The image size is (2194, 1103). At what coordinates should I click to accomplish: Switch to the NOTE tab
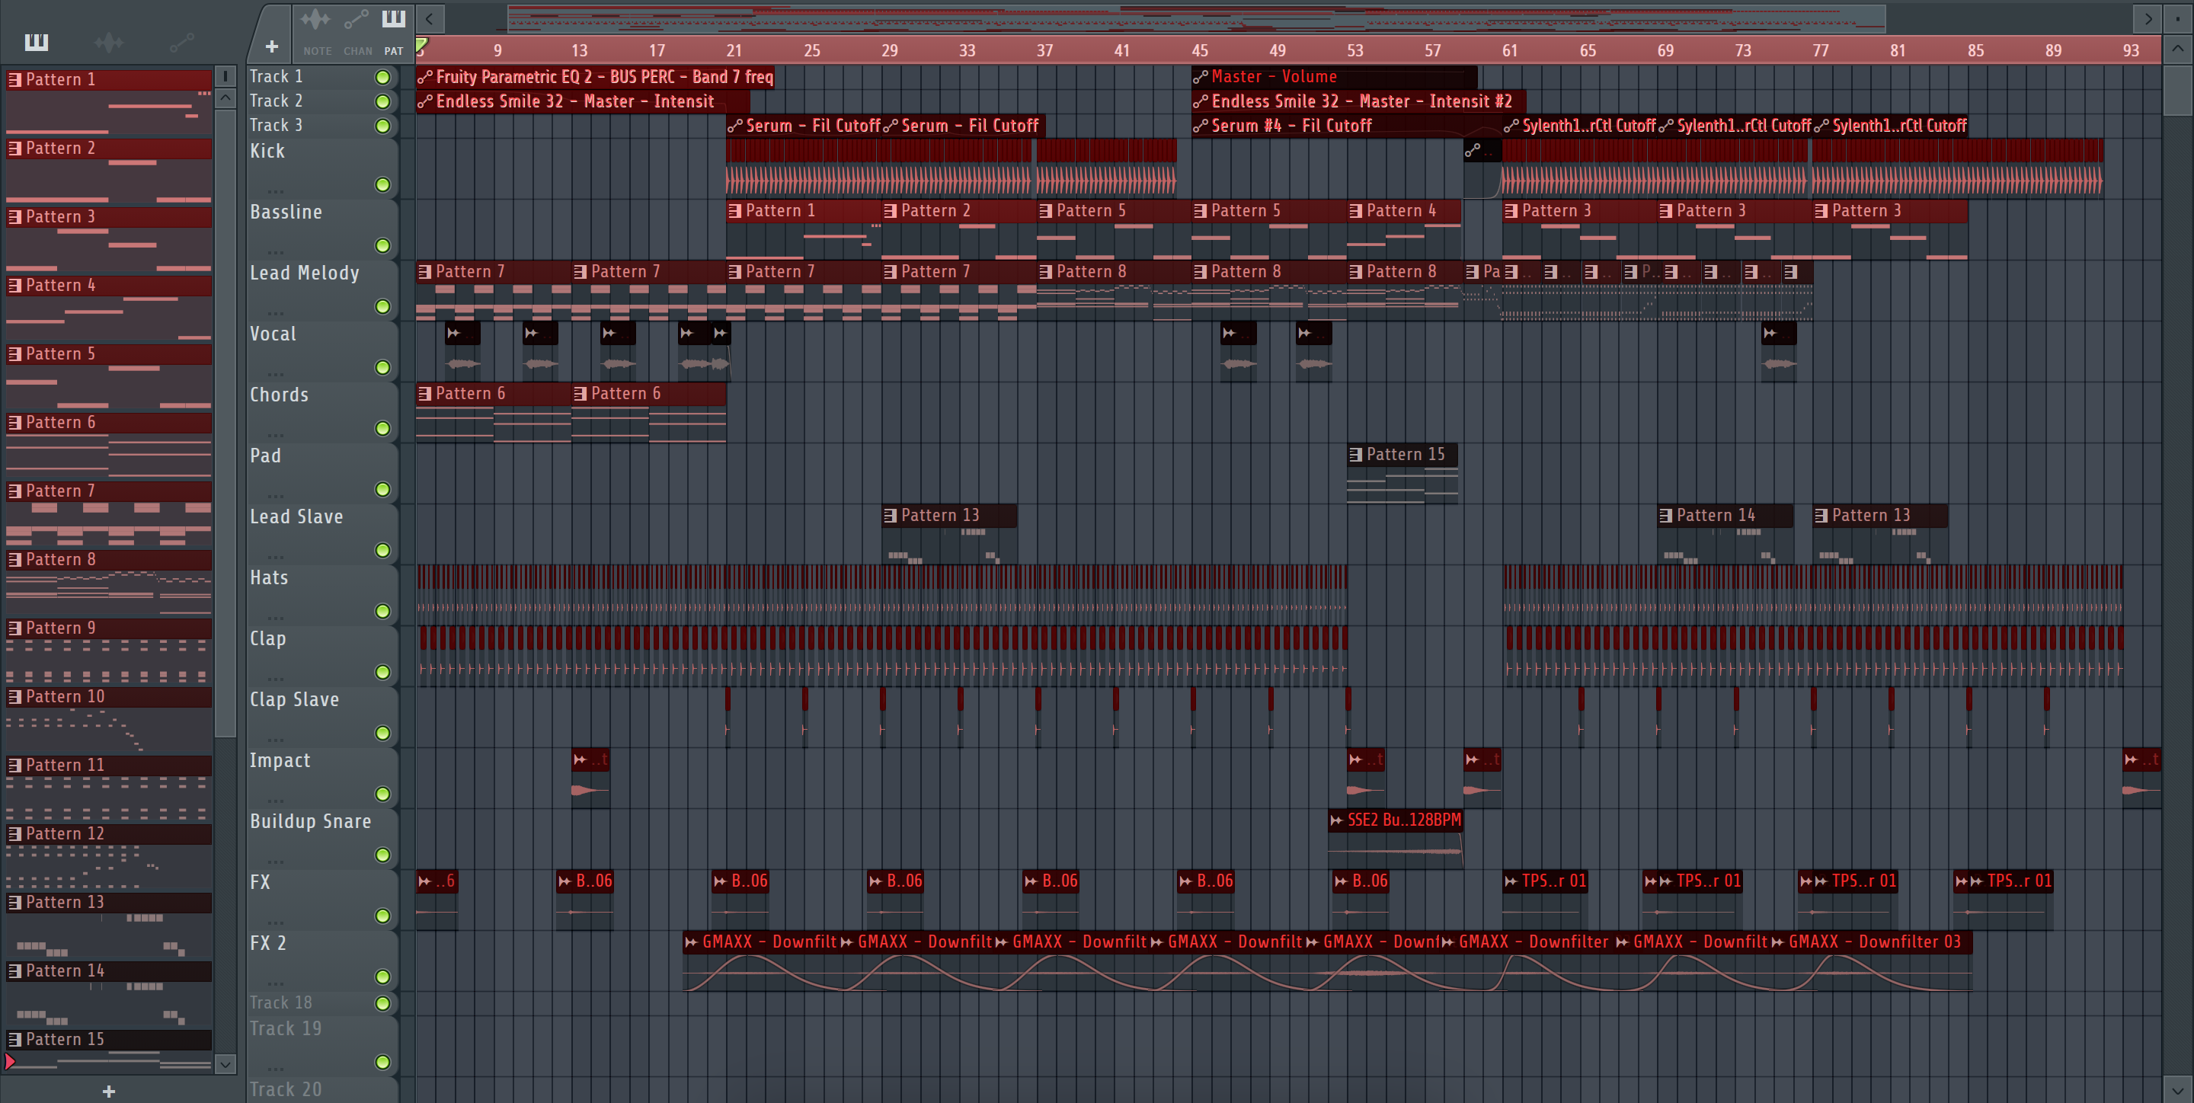317,32
